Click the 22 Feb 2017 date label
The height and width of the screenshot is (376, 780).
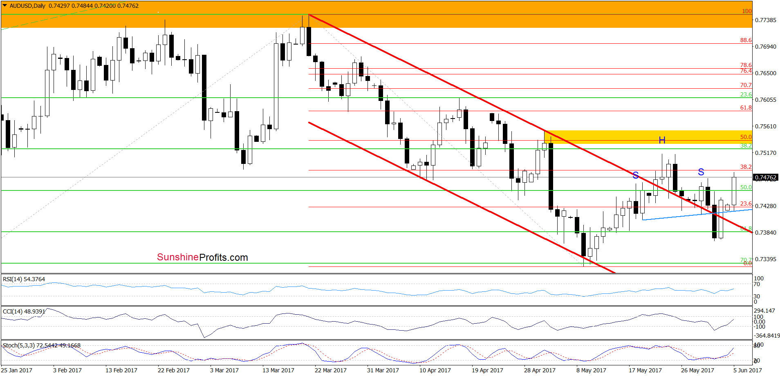174,370
